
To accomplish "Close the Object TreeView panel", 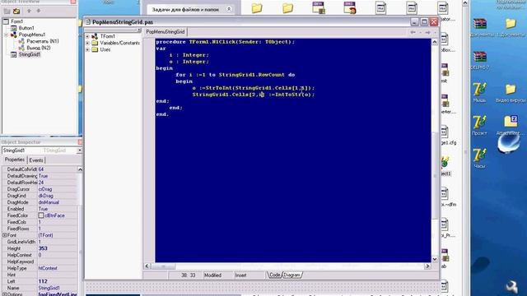I will [73, 2].
